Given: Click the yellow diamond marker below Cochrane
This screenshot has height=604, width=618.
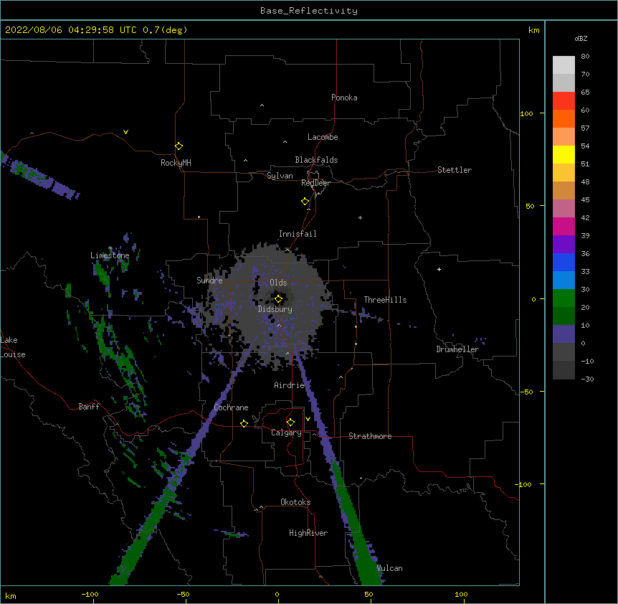Looking at the screenshot, I should [244, 423].
